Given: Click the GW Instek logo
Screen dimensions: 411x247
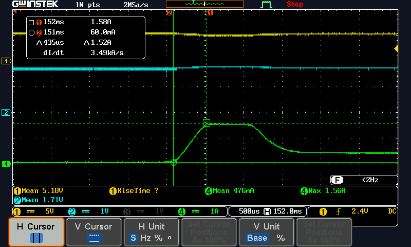Looking at the screenshot, I should pyautogui.click(x=35, y=4).
